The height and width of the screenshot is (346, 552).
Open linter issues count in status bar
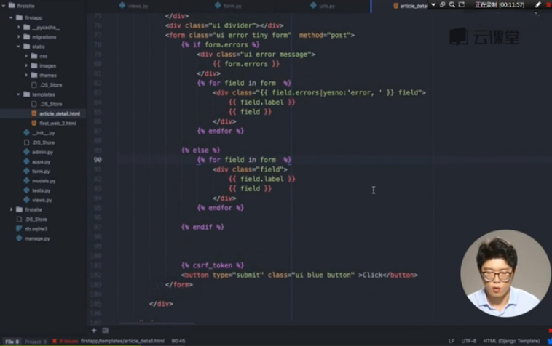65,341
